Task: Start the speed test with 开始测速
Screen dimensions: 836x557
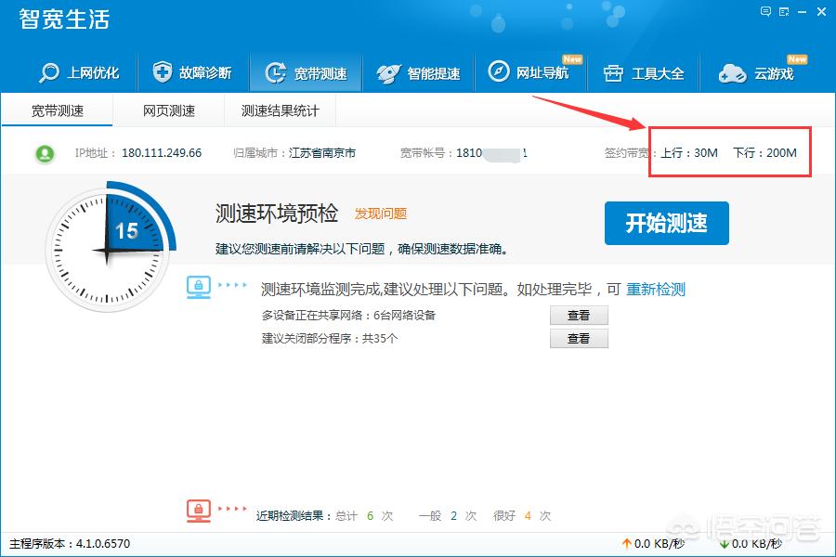Action: [x=666, y=223]
